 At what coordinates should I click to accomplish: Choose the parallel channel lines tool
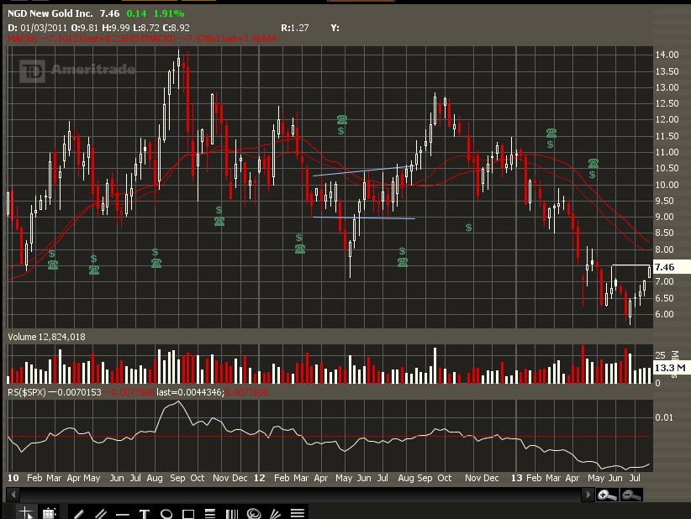pos(101,513)
